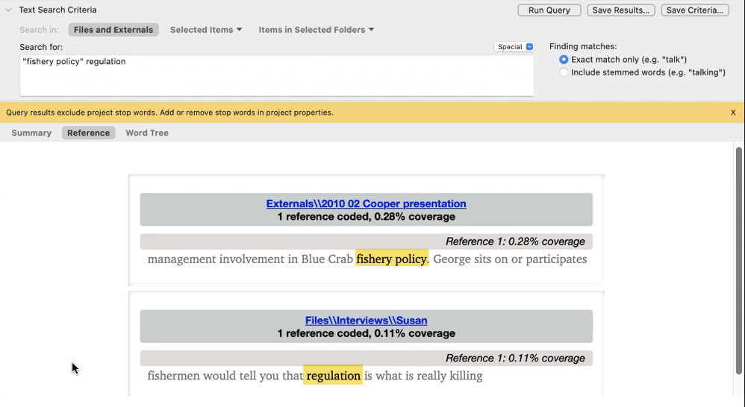Select Include stemmed words option
This screenshot has width=745, height=407.
(564, 72)
